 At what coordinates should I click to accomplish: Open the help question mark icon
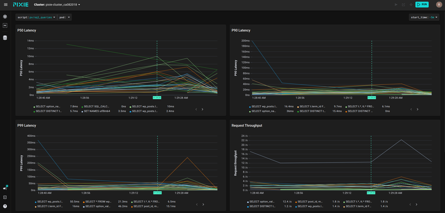(x=5, y=206)
